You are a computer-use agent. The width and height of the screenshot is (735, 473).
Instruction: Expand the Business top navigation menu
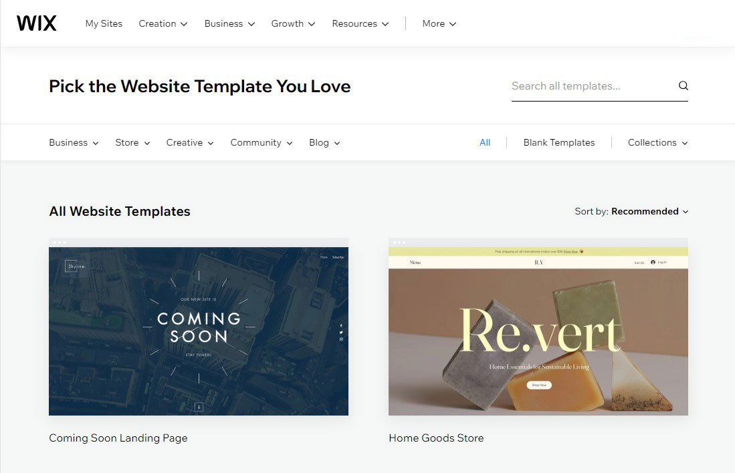point(229,23)
